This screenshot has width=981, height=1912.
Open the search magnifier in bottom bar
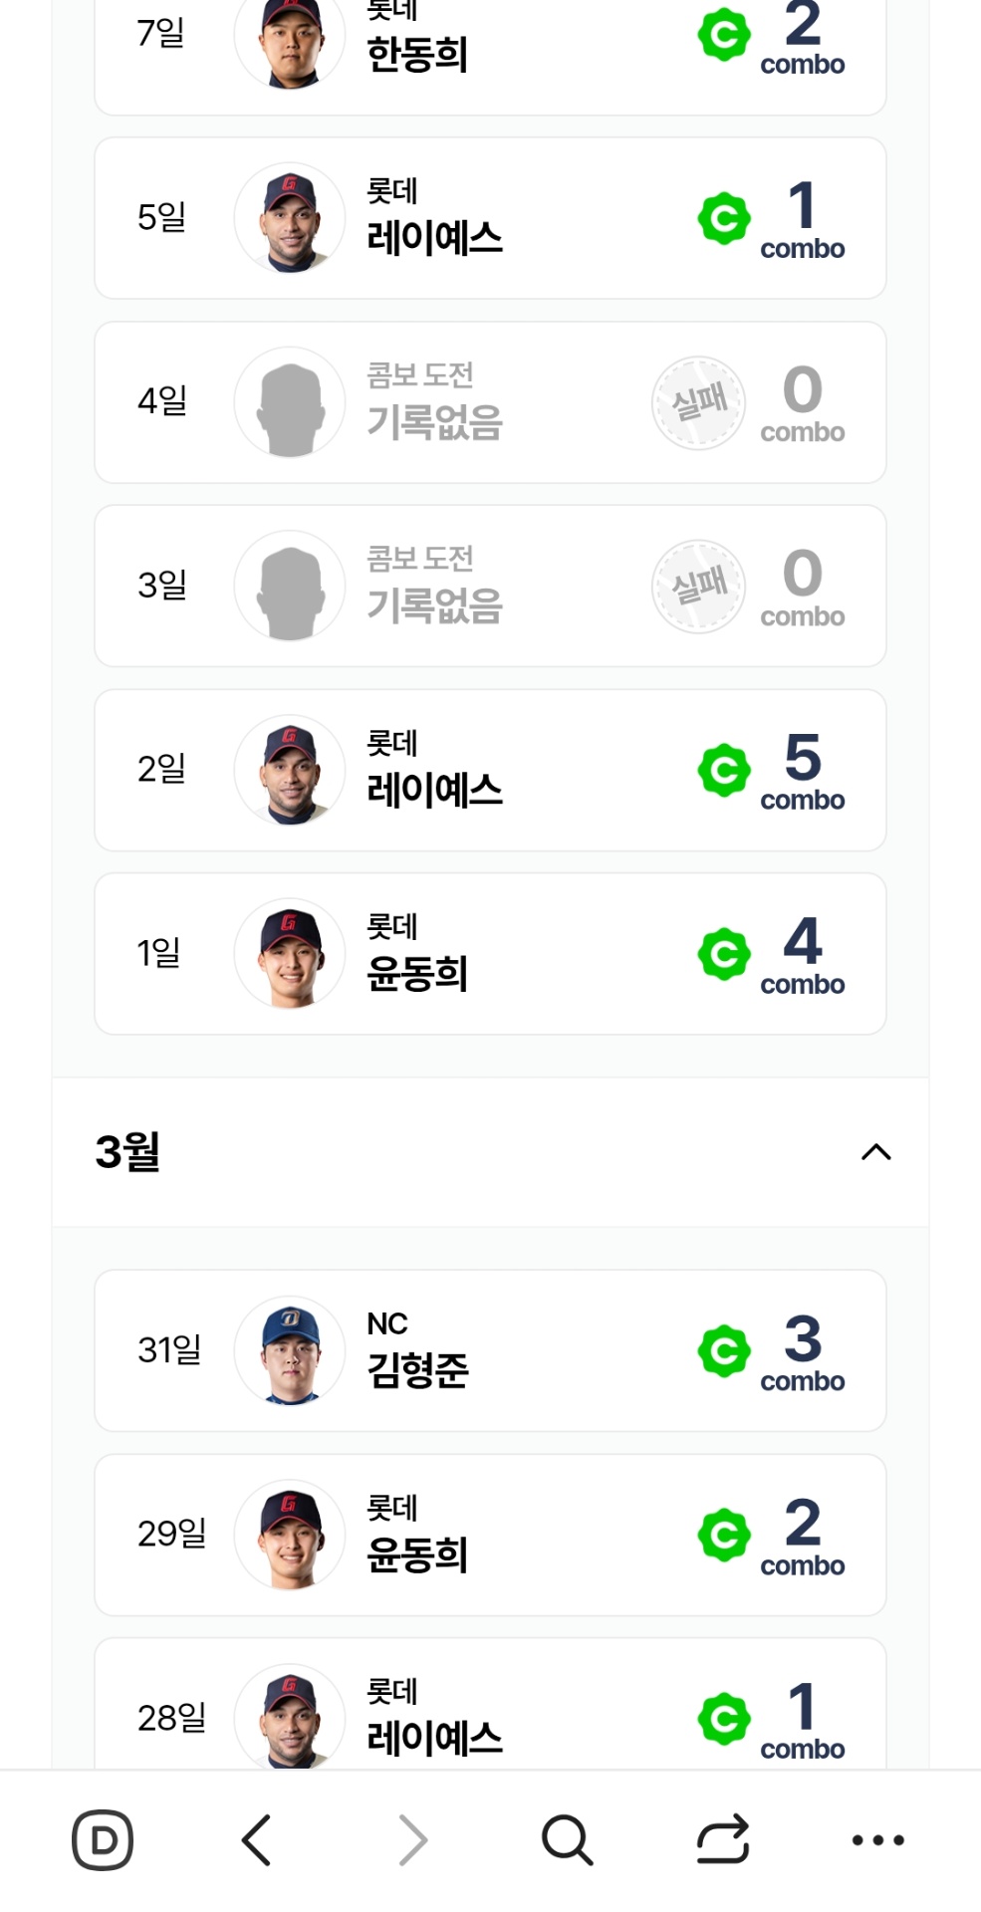tap(567, 1839)
